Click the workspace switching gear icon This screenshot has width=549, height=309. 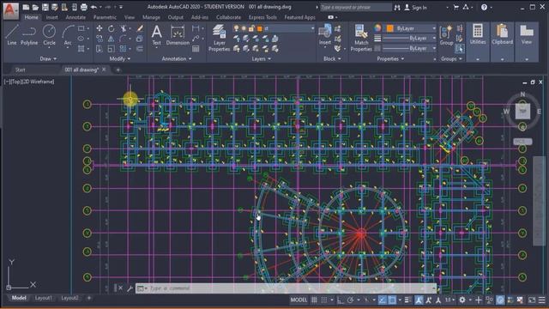(462, 300)
